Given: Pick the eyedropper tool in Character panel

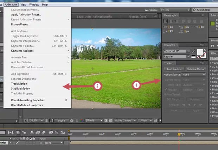Looking at the screenshot, I should [x=193, y=51].
